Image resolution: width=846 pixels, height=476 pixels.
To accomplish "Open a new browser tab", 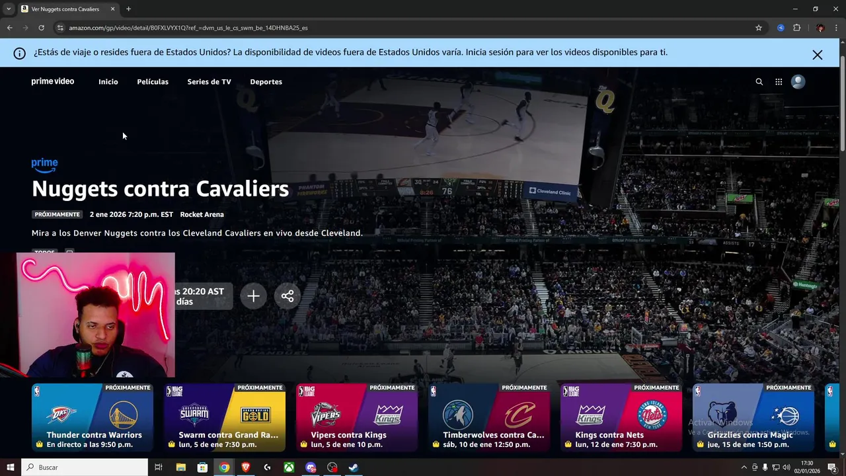I will pyautogui.click(x=128, y=9).
